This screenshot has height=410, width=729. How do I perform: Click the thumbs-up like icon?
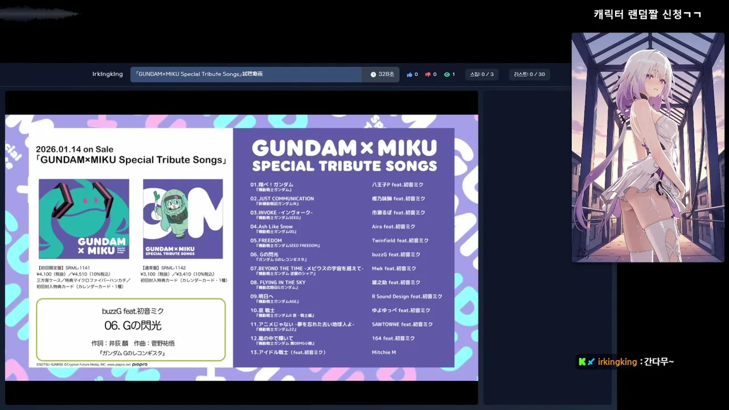click(409, 75)
